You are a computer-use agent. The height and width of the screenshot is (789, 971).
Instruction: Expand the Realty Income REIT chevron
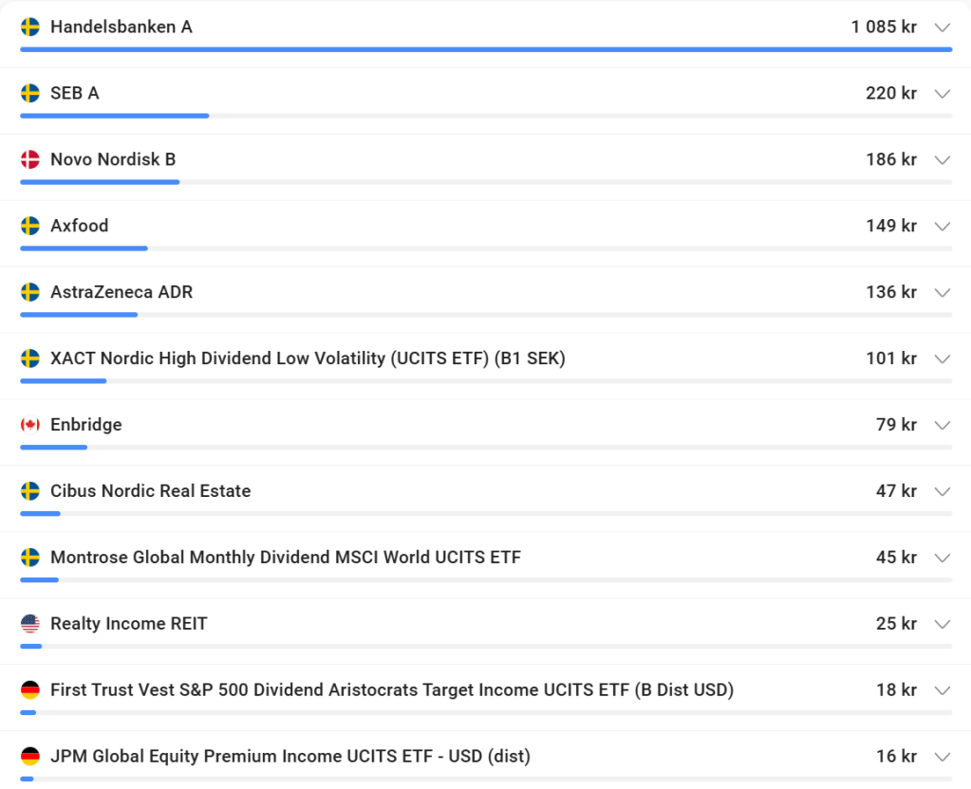942,625
